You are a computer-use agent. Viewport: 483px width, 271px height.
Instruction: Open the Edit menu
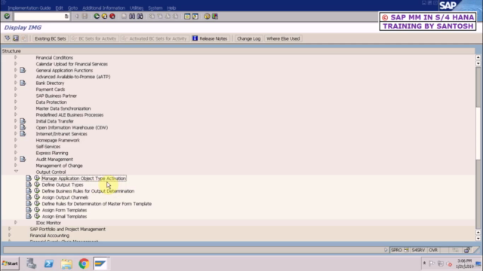(x=59, y=8)
